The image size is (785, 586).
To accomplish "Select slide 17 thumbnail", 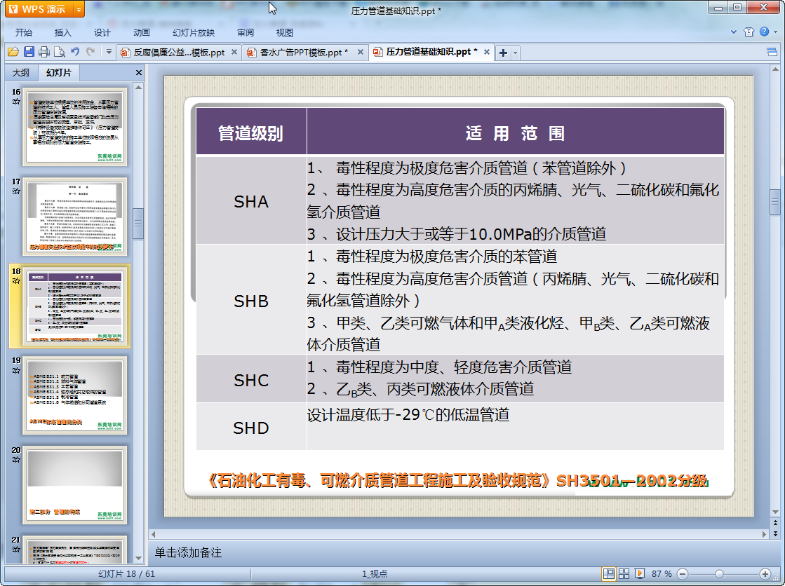I will (x=74, y=216).
